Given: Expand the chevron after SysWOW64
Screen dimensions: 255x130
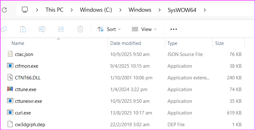Looking at the screenshot, I should (205, 10).
